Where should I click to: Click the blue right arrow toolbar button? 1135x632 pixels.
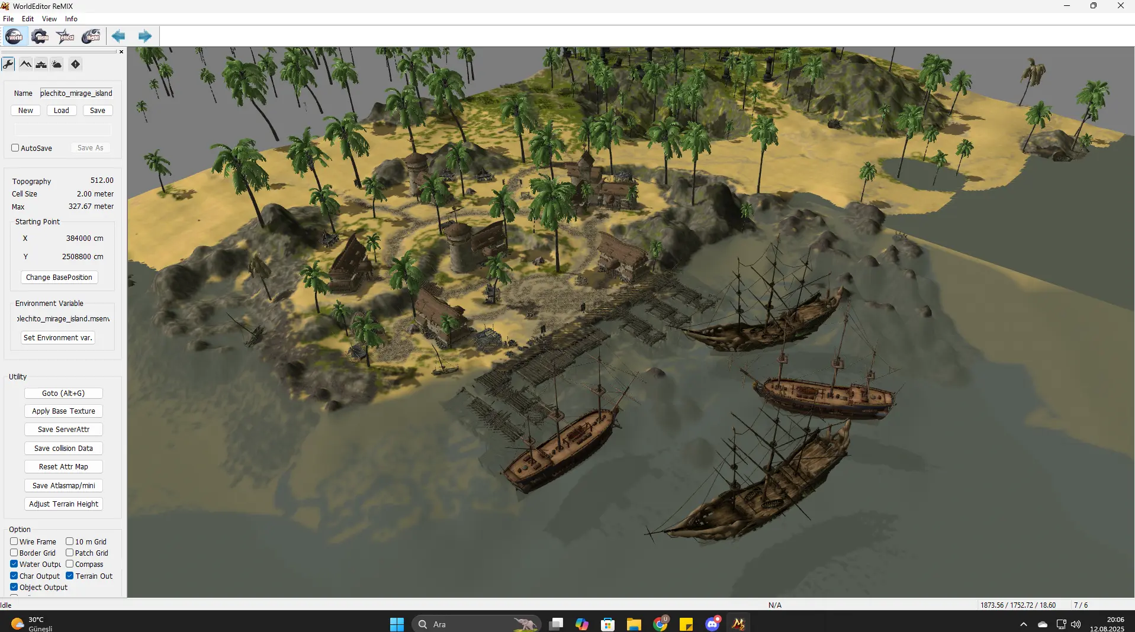(144, 36)
